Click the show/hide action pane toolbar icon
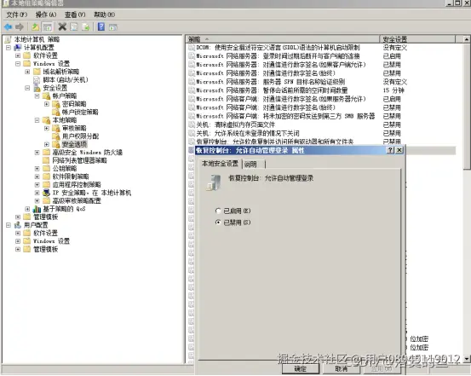 (113, 27)
